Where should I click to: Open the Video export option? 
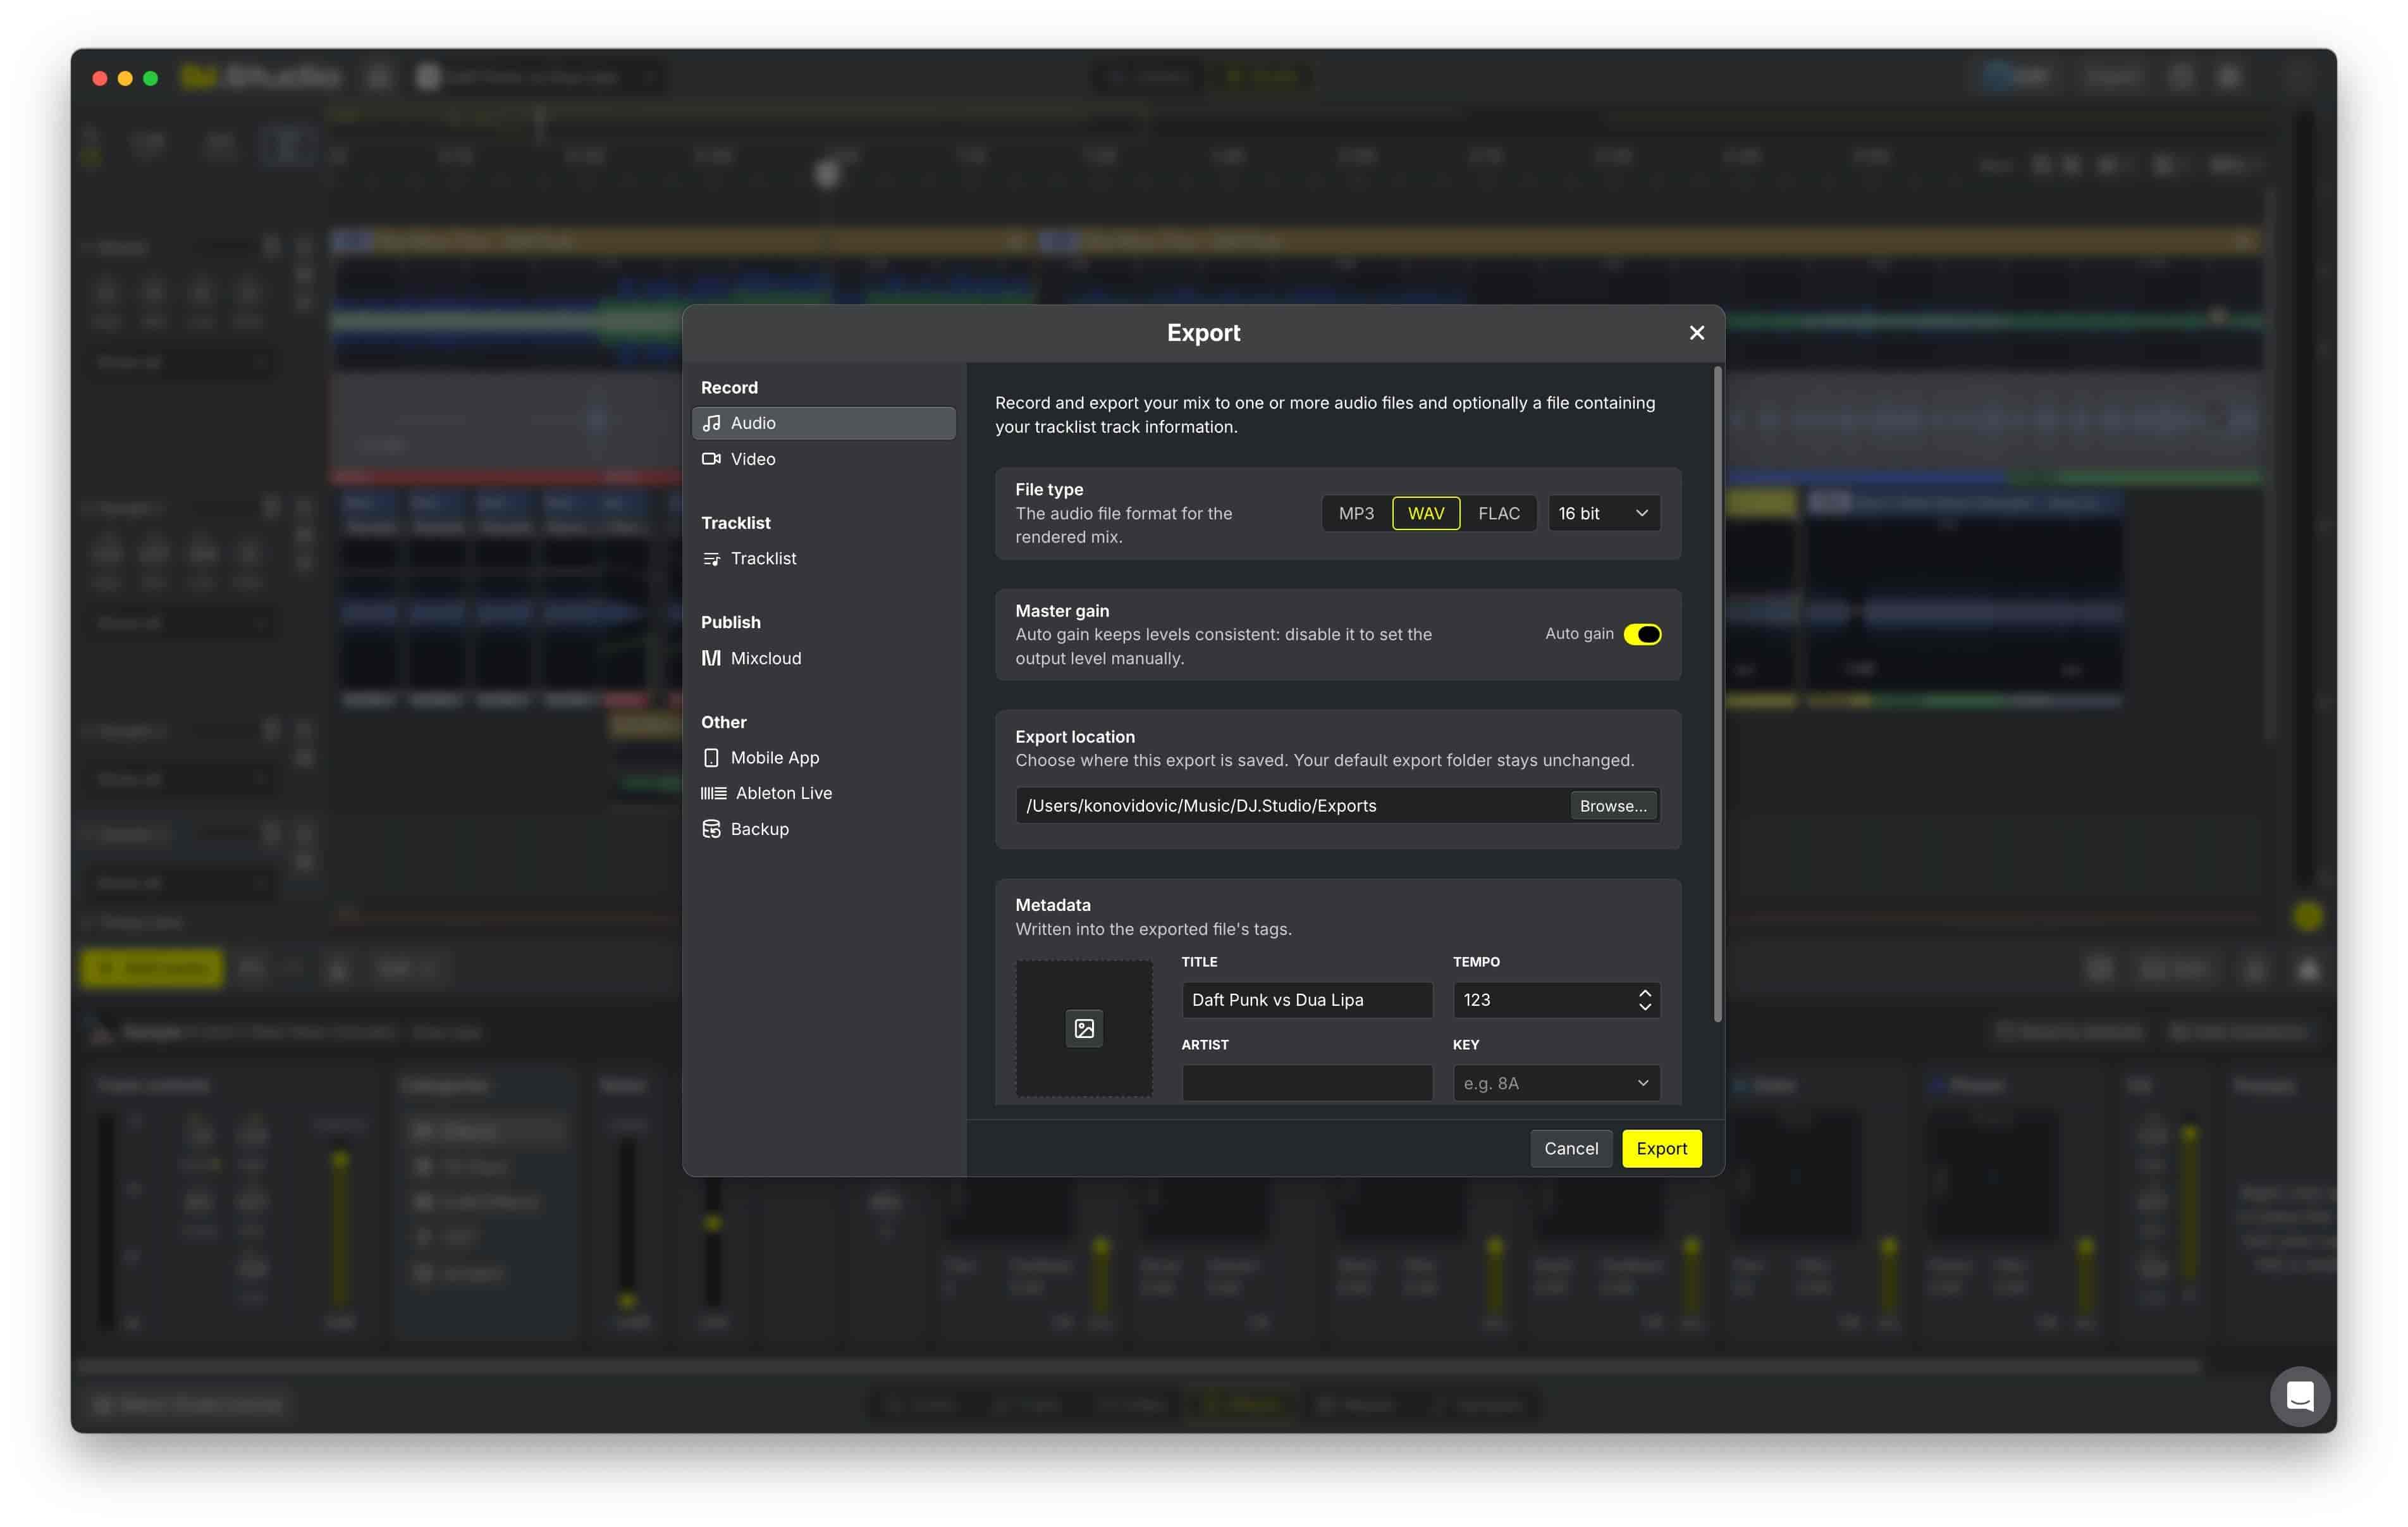click(823, 459)
